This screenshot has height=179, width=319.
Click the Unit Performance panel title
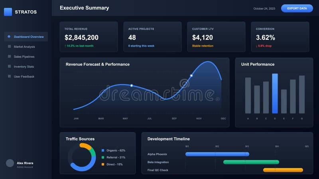pos(258,64)
